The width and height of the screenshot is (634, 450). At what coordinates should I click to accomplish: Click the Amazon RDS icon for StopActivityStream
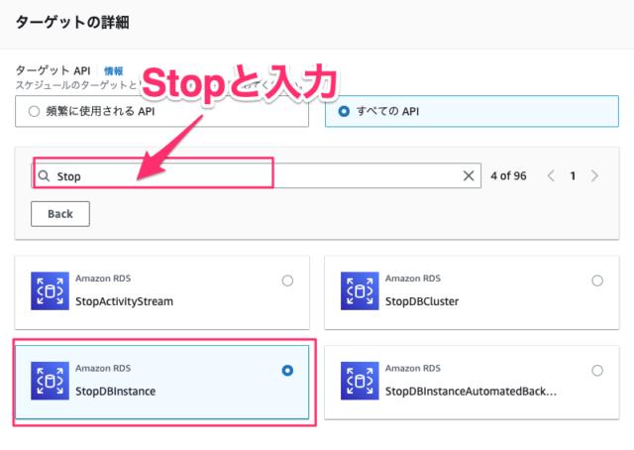click(x=50, y=292)
